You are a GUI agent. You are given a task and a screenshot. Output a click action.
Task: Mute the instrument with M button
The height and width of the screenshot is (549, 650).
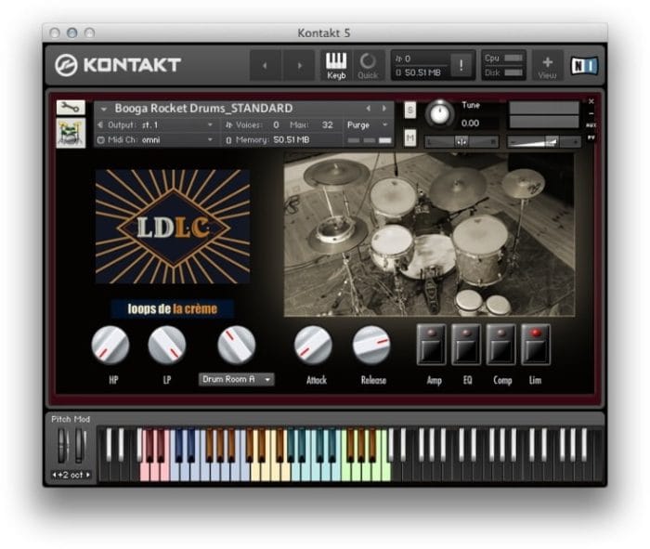pyautogui.click(x=410, y=137)
